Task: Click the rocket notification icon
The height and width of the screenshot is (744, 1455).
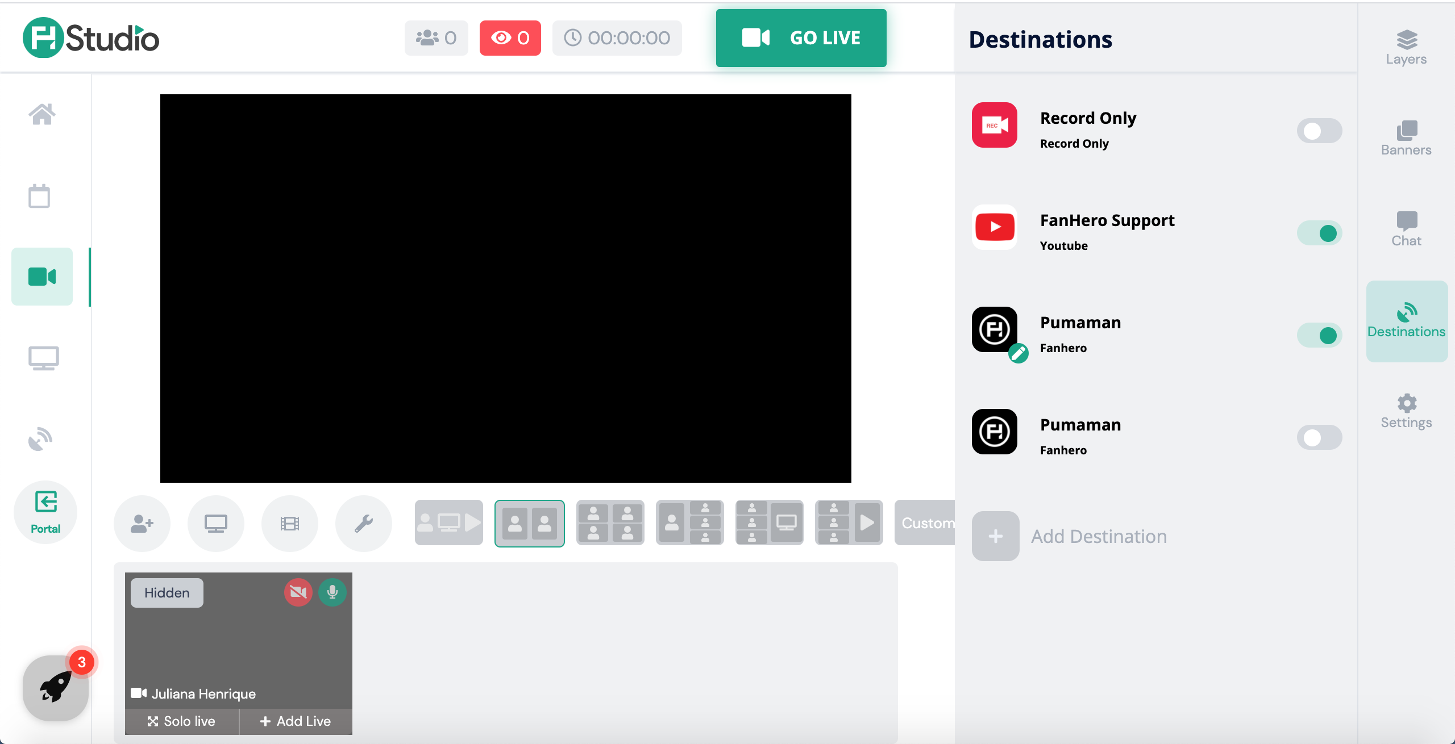Action: 56,687
